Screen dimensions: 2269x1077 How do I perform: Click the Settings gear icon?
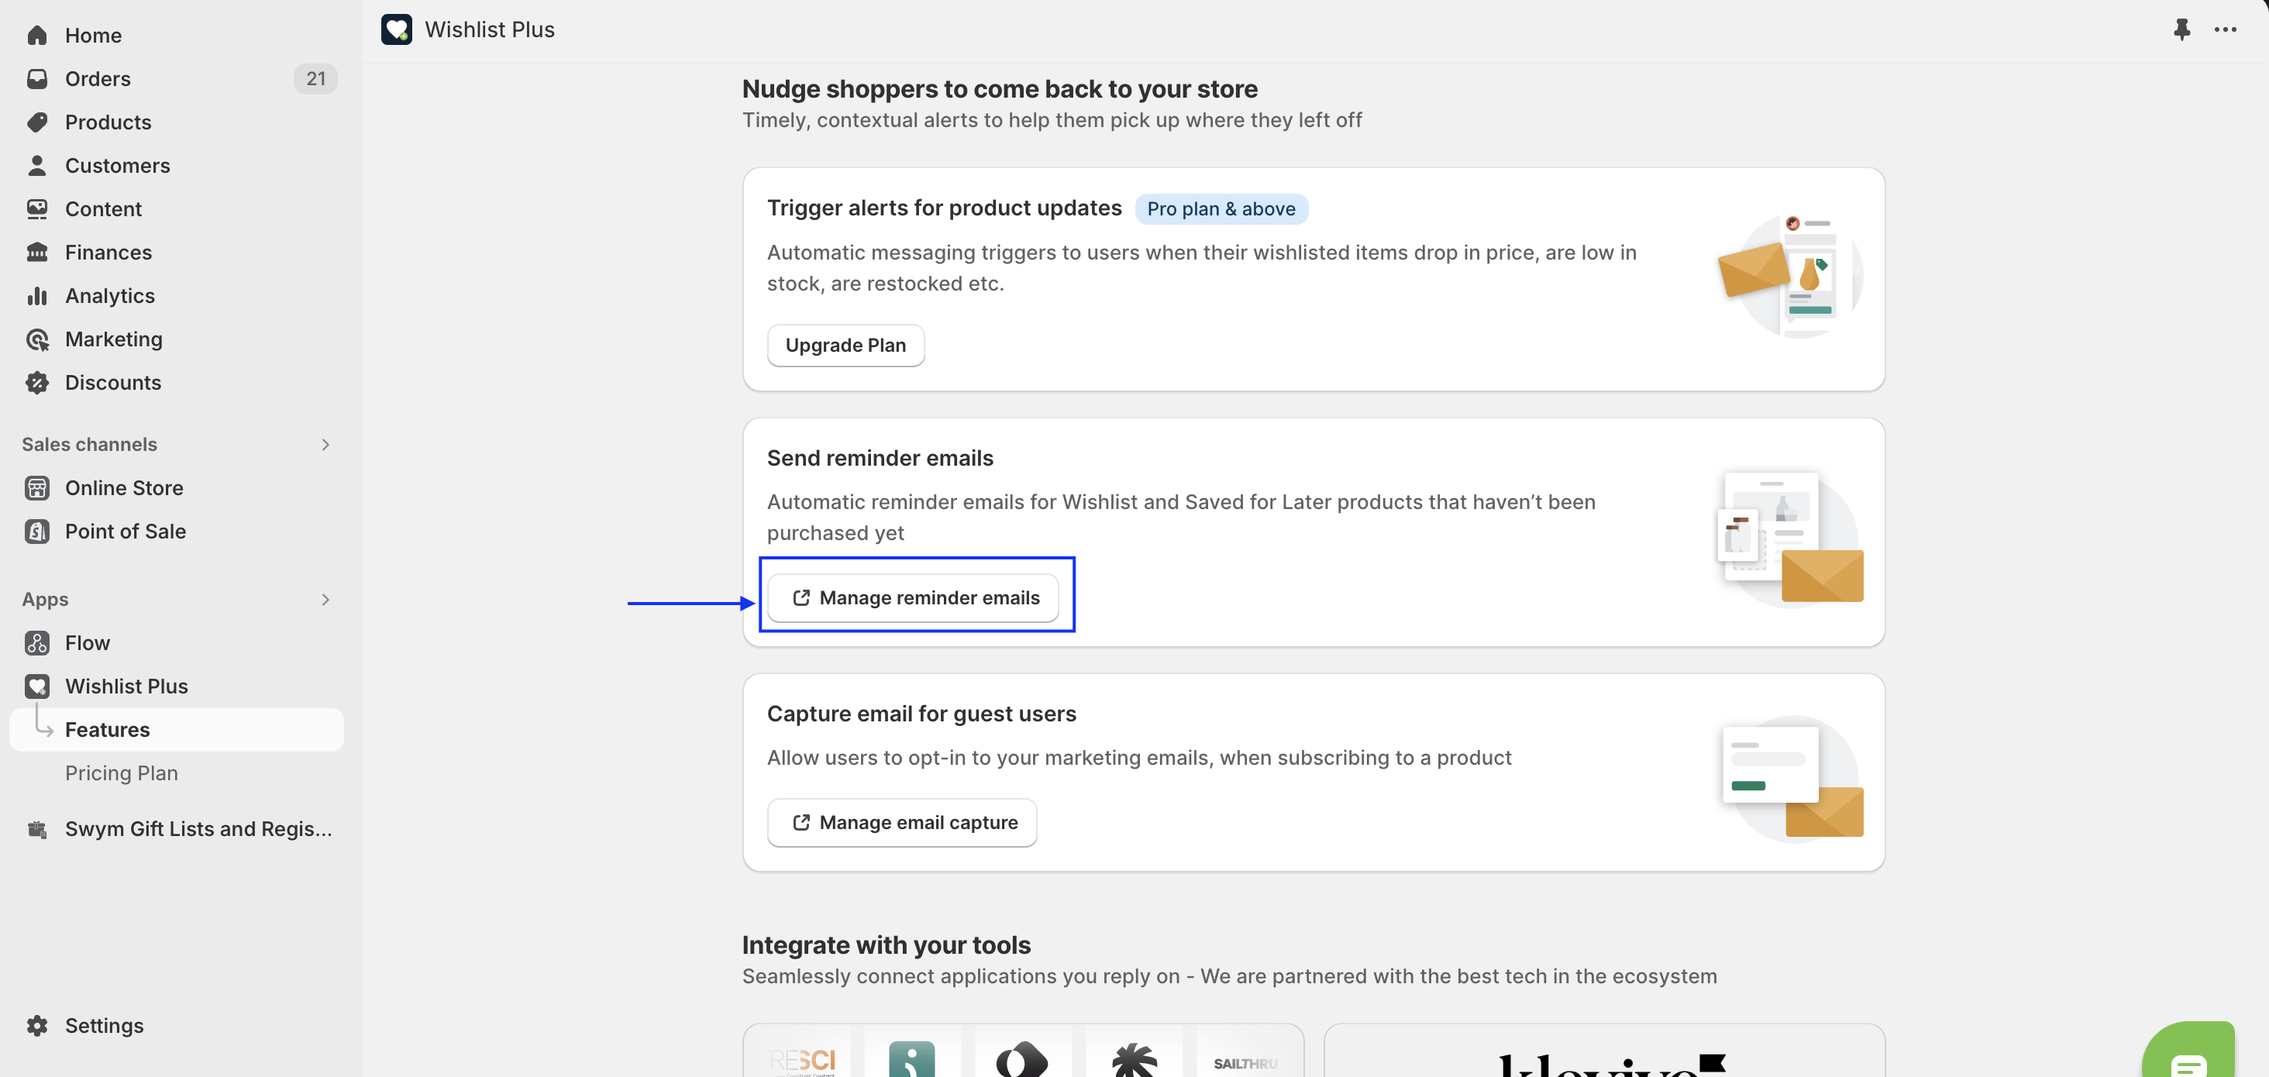click(x=37, y=1025)
